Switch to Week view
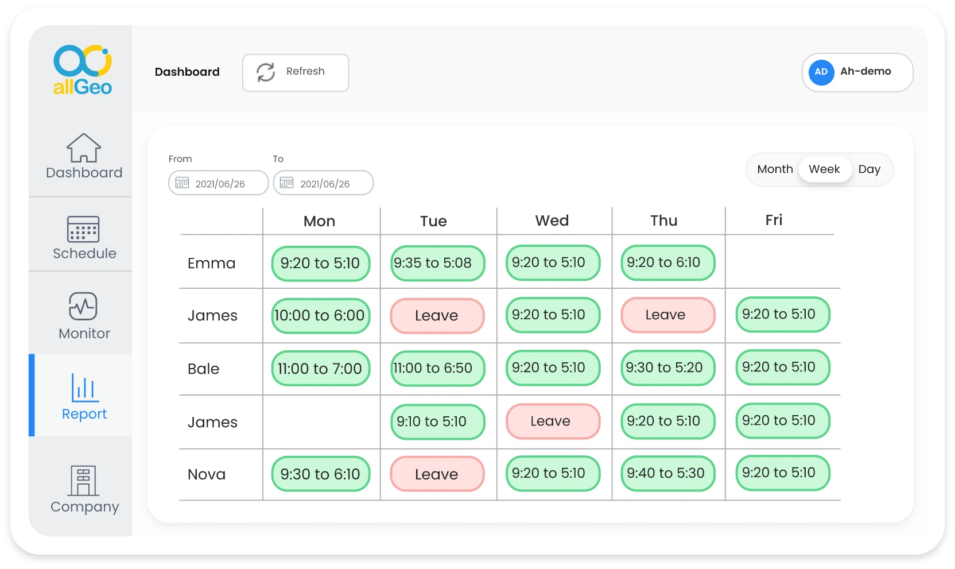The height and width of the screenshot is (569, 955). (x=824, y=169)
